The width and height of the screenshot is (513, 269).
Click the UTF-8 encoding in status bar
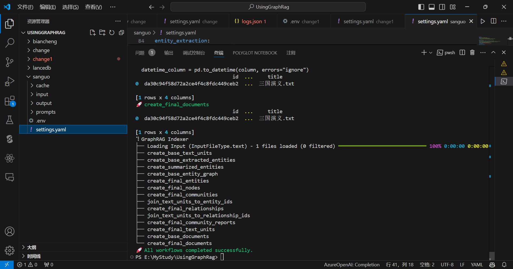tap(447, 265)
